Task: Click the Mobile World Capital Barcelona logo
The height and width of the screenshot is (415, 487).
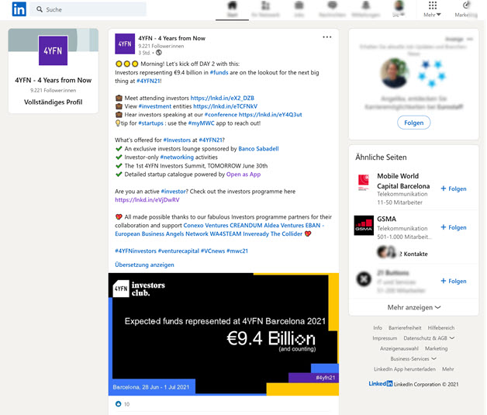Action: 364,182
